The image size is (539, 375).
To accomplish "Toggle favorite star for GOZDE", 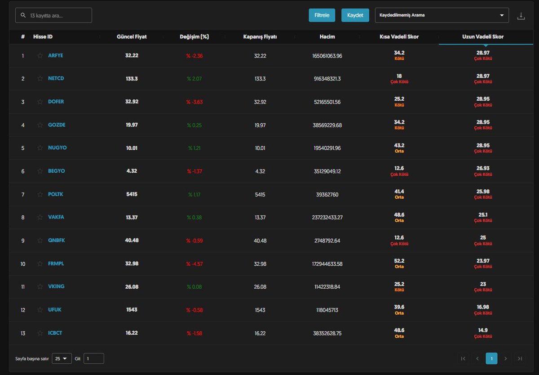I will coord(40,125).
